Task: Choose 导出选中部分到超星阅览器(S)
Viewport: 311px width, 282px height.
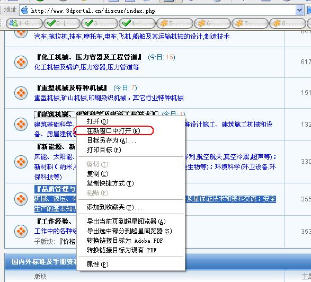Action: click(x=131, y=231)
